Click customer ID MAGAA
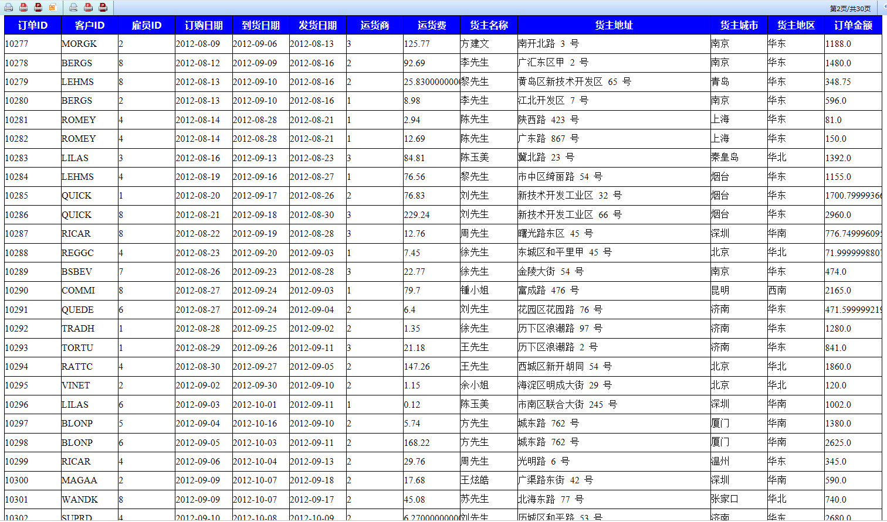This screenshot has height=522, width=887. [79, 480]
